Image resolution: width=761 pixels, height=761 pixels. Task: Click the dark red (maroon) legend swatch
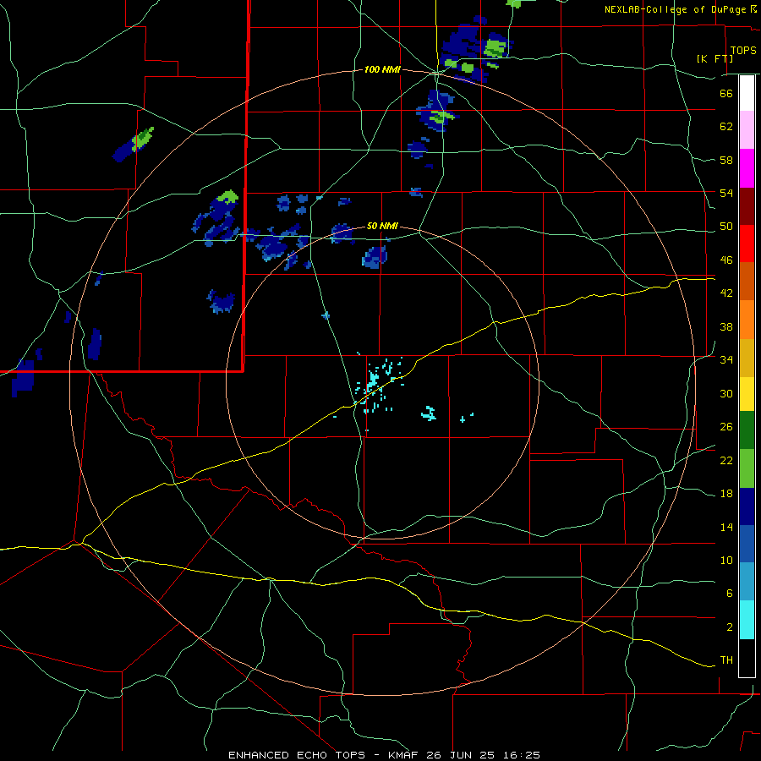(747, 205)
